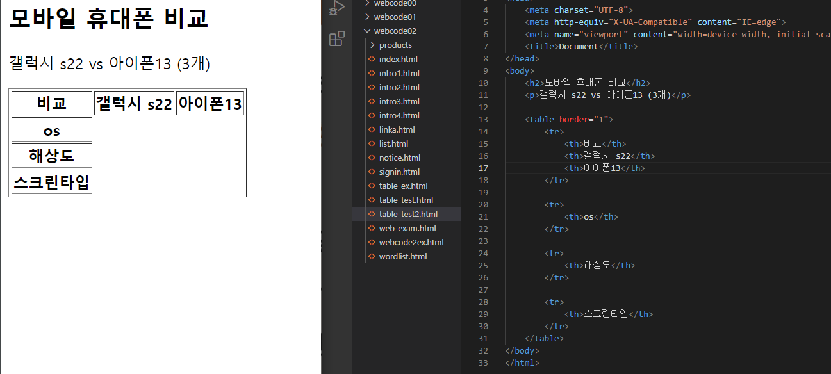The image size is (831, 374).
Task: Click the h2 code line '모바일 휴대폰 비교'
Action: tap(588, 83)
